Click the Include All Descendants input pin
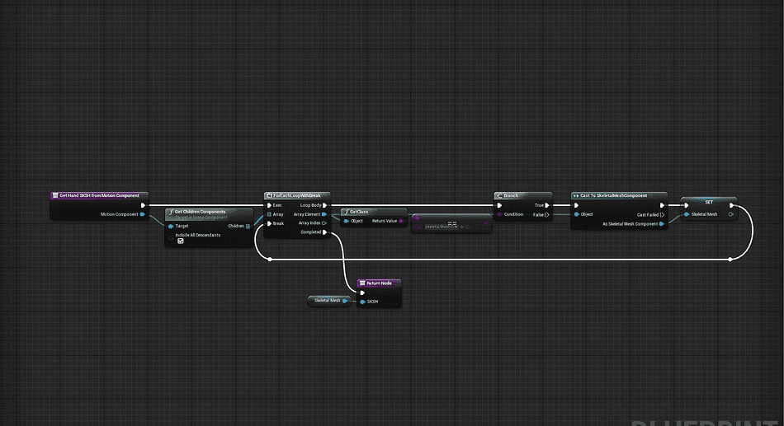This screenshot has height=426, width=784. pyautogui.click(x=171, y=238)
